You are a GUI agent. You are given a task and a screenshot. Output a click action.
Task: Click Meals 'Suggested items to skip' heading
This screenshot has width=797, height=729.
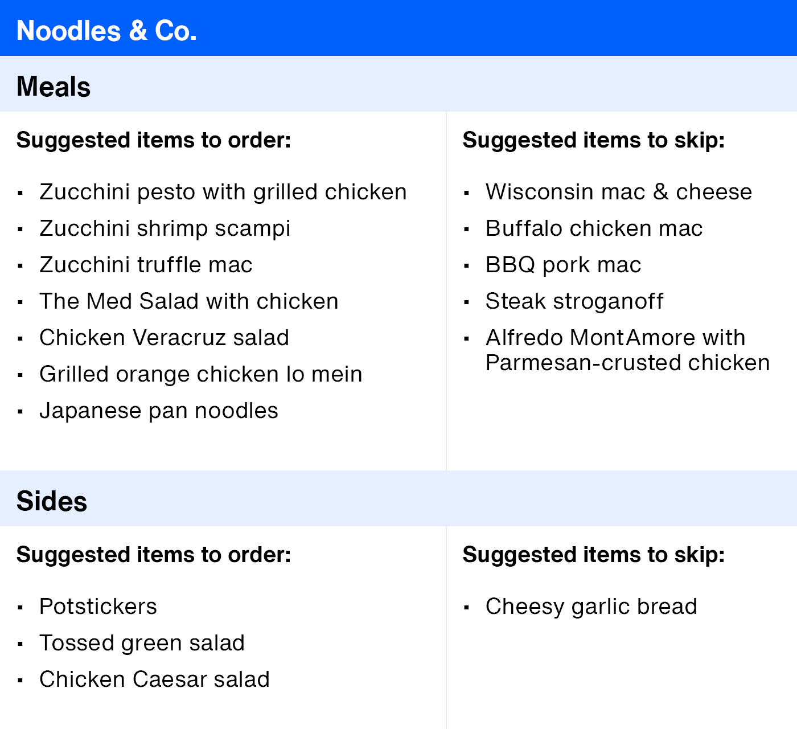pos(594,141)
